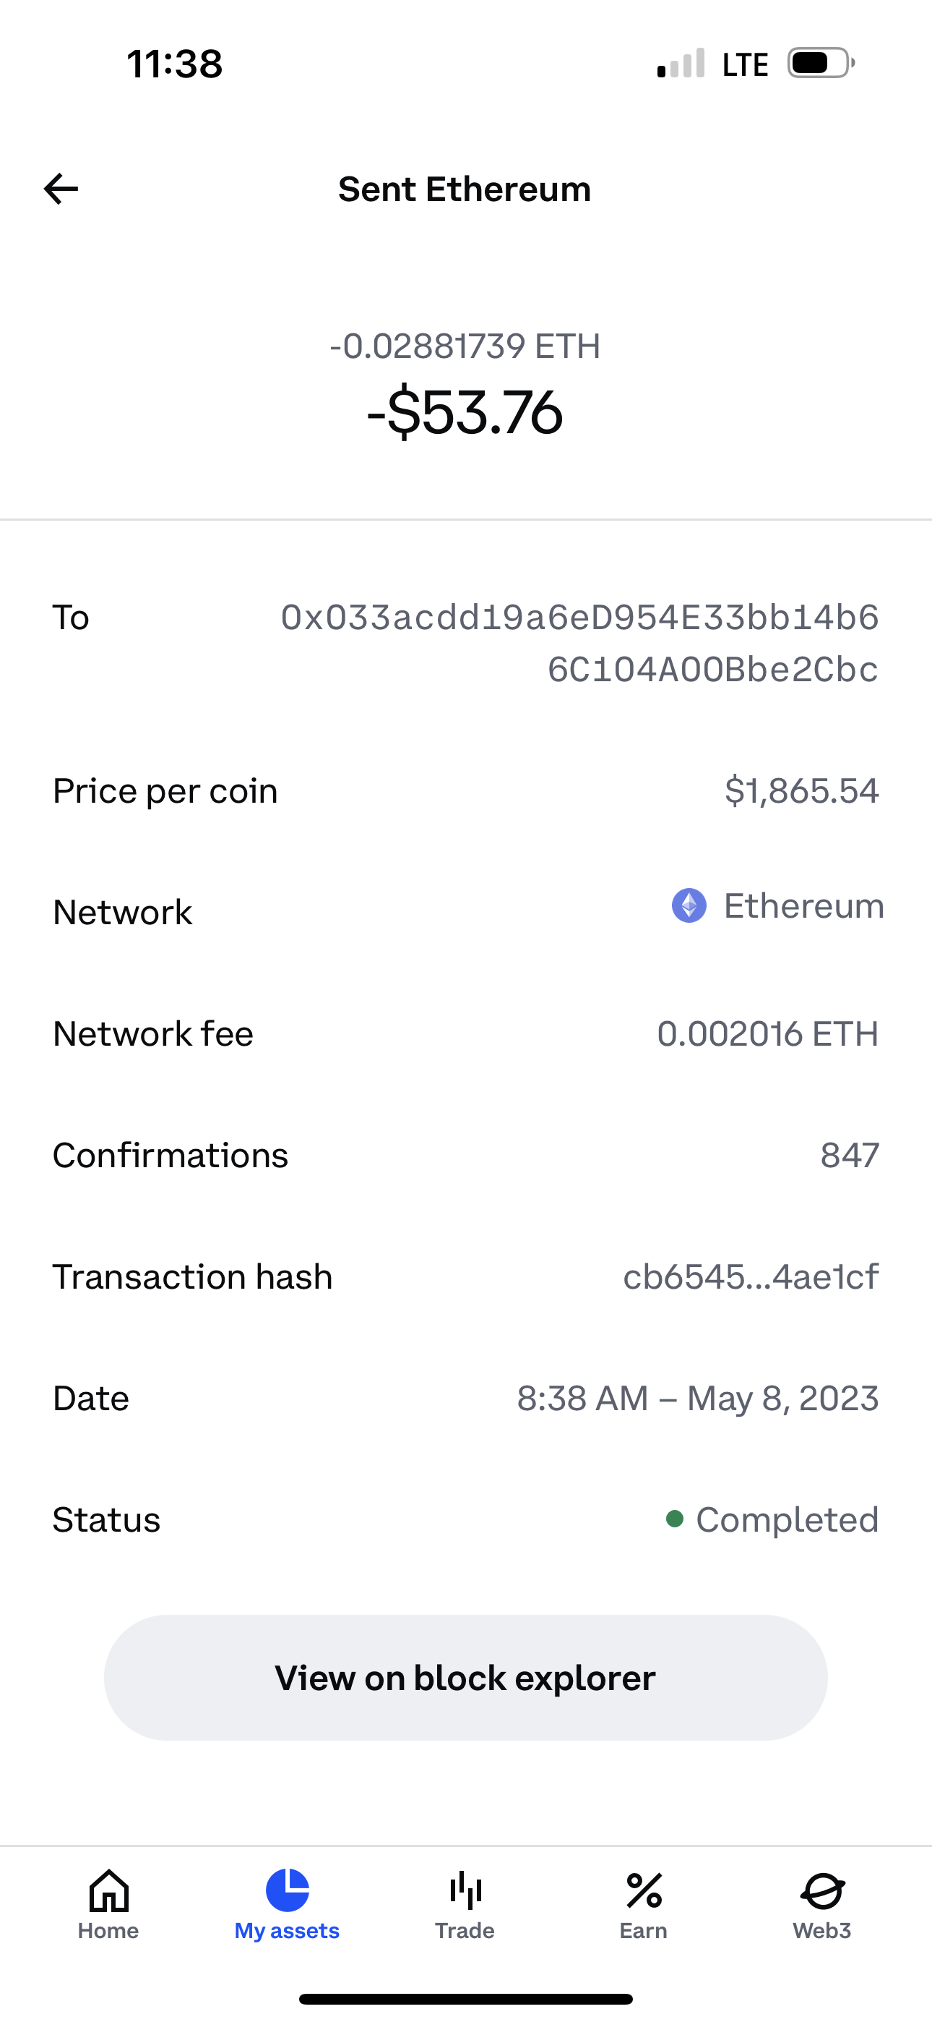932x2022 pixels.
Task: Tap the green Completed status dot
Action: (674, 1519)
